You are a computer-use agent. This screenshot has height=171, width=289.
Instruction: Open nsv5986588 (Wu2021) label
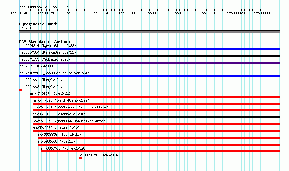57,141
